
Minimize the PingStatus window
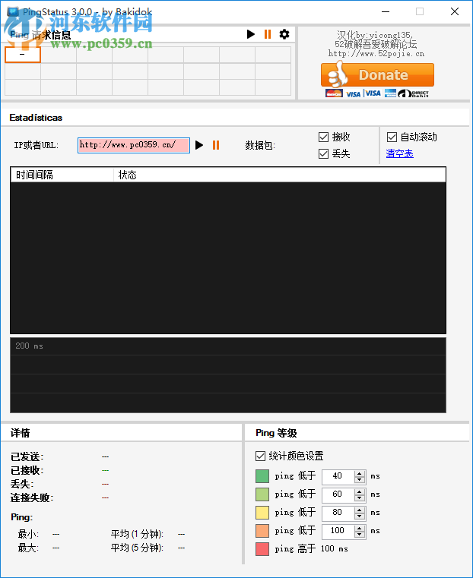(x=386, y=11)
